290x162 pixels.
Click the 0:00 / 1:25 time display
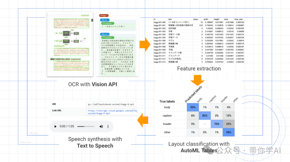67,126
